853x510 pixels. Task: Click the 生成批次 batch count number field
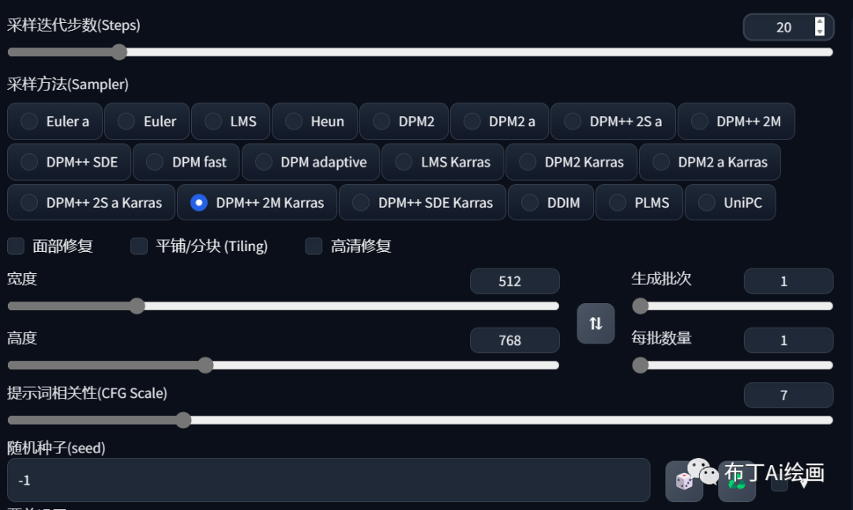click(x=787, y=281)
